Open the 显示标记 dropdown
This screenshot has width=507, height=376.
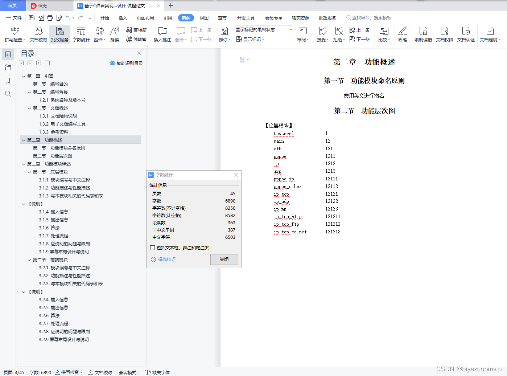point(250,39)
